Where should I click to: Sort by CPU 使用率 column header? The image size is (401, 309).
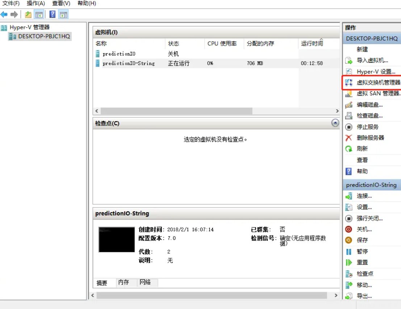[224, 43]
